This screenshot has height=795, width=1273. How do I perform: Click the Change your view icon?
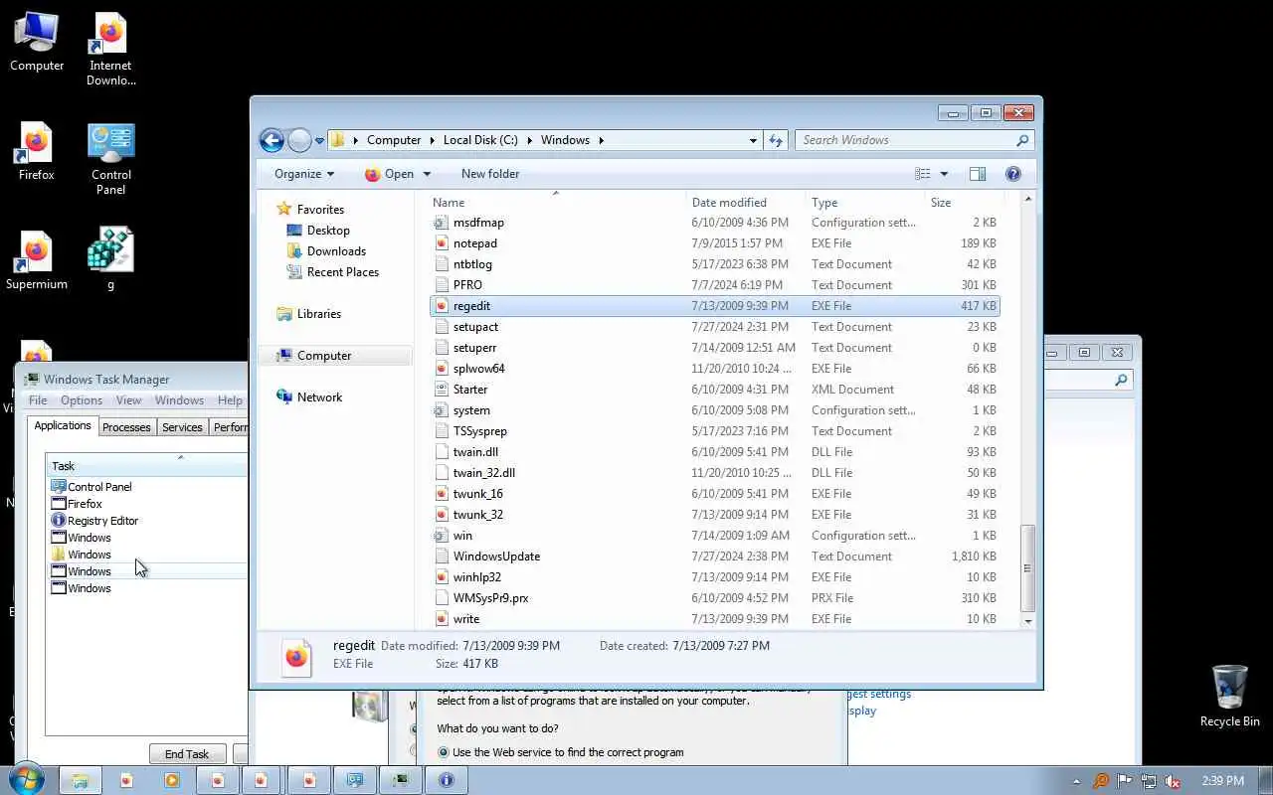923,174
